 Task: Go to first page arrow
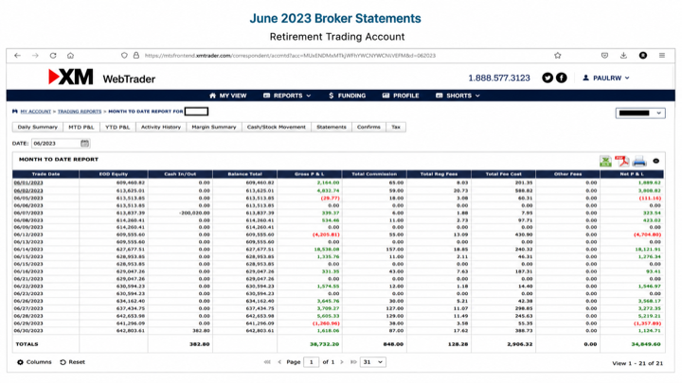tap(267, 362)
